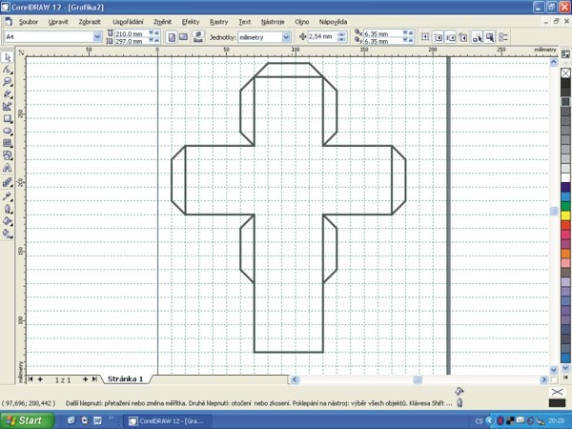
Task: Select the Pick tool in the toolbox
Action: pos(8,57)
